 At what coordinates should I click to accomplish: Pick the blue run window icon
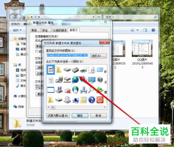pyautogui.click(x=100, y=70)
